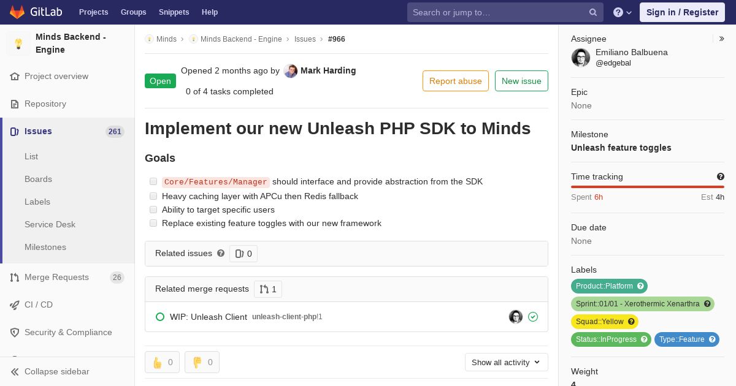The image size is (736, 386).
Task: Select the issues List submenu item
Action: [x=31, y=156]
